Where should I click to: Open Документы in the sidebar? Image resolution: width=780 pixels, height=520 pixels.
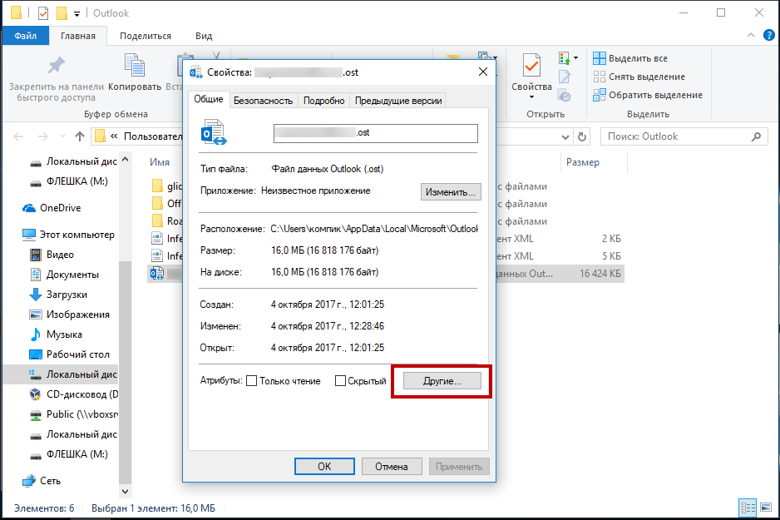click(64, 275)
